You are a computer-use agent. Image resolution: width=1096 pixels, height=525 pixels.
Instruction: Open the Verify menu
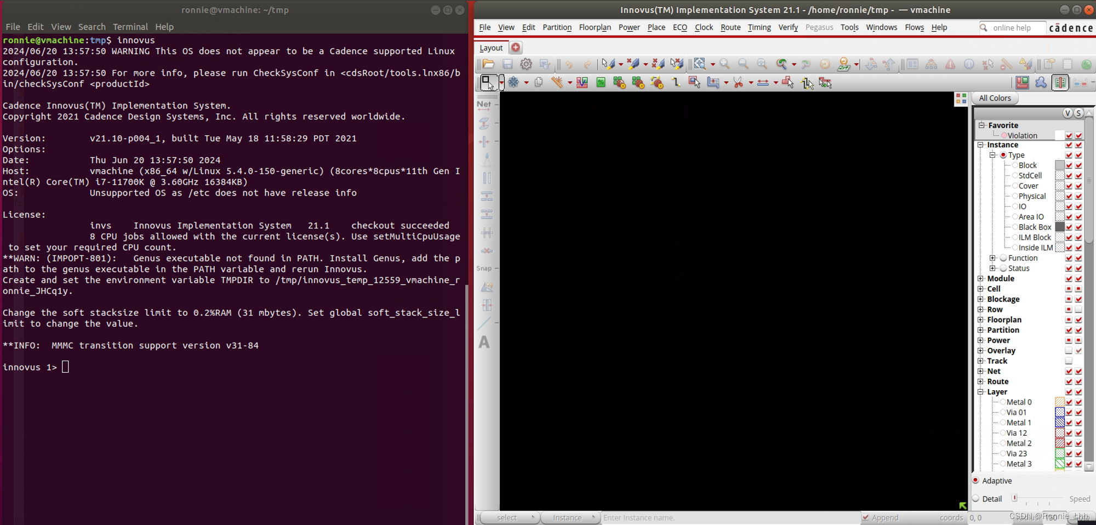(788, 27)
